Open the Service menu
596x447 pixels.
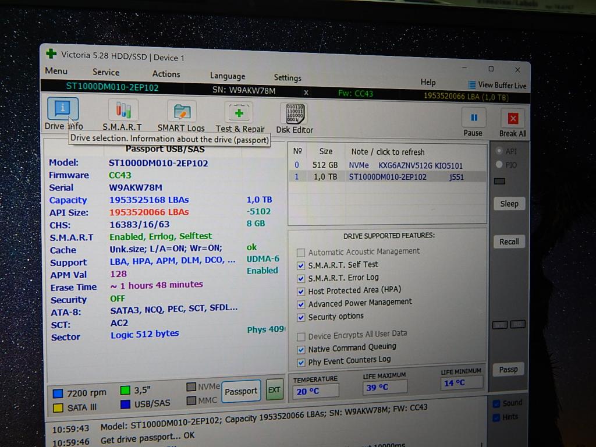pyautogui.click(x=106, y=72)
